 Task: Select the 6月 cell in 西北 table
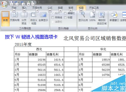[x=21, y=85]
